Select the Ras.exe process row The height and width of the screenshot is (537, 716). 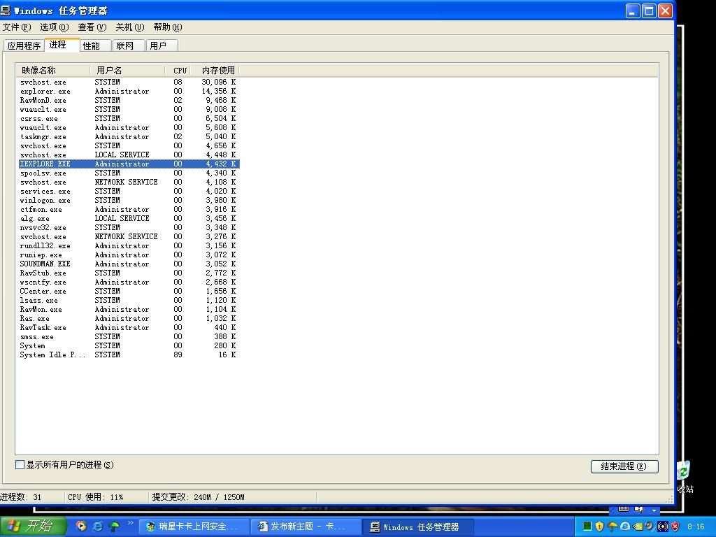[x=129, y=318]
